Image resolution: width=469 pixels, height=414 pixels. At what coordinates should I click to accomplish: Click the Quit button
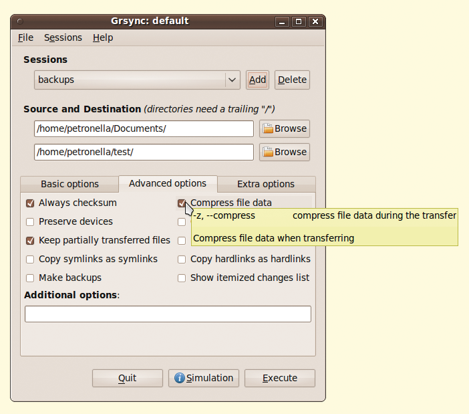(128, 378)
